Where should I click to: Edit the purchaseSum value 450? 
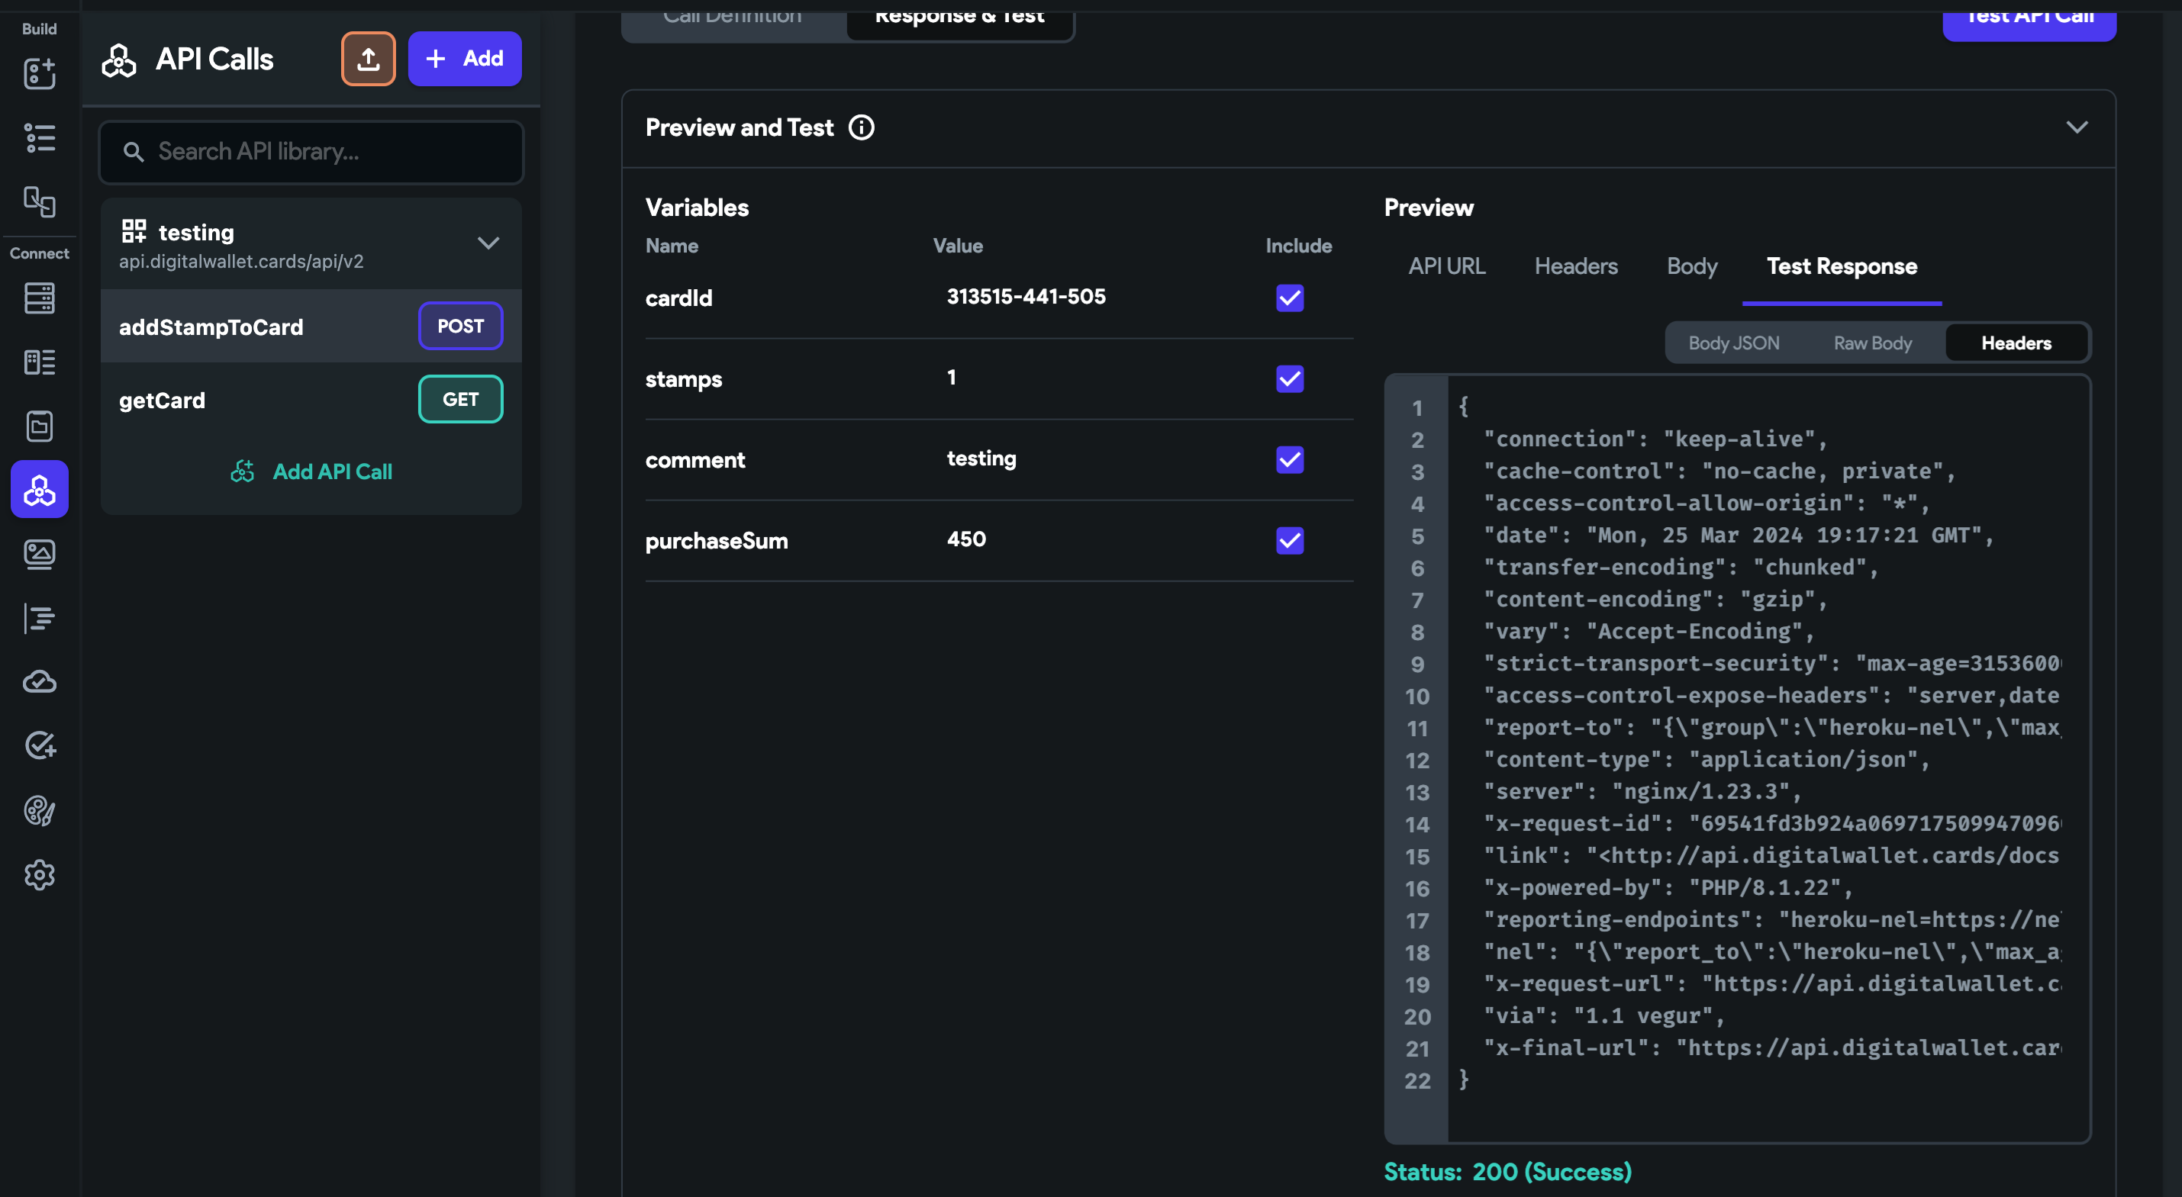965,539
